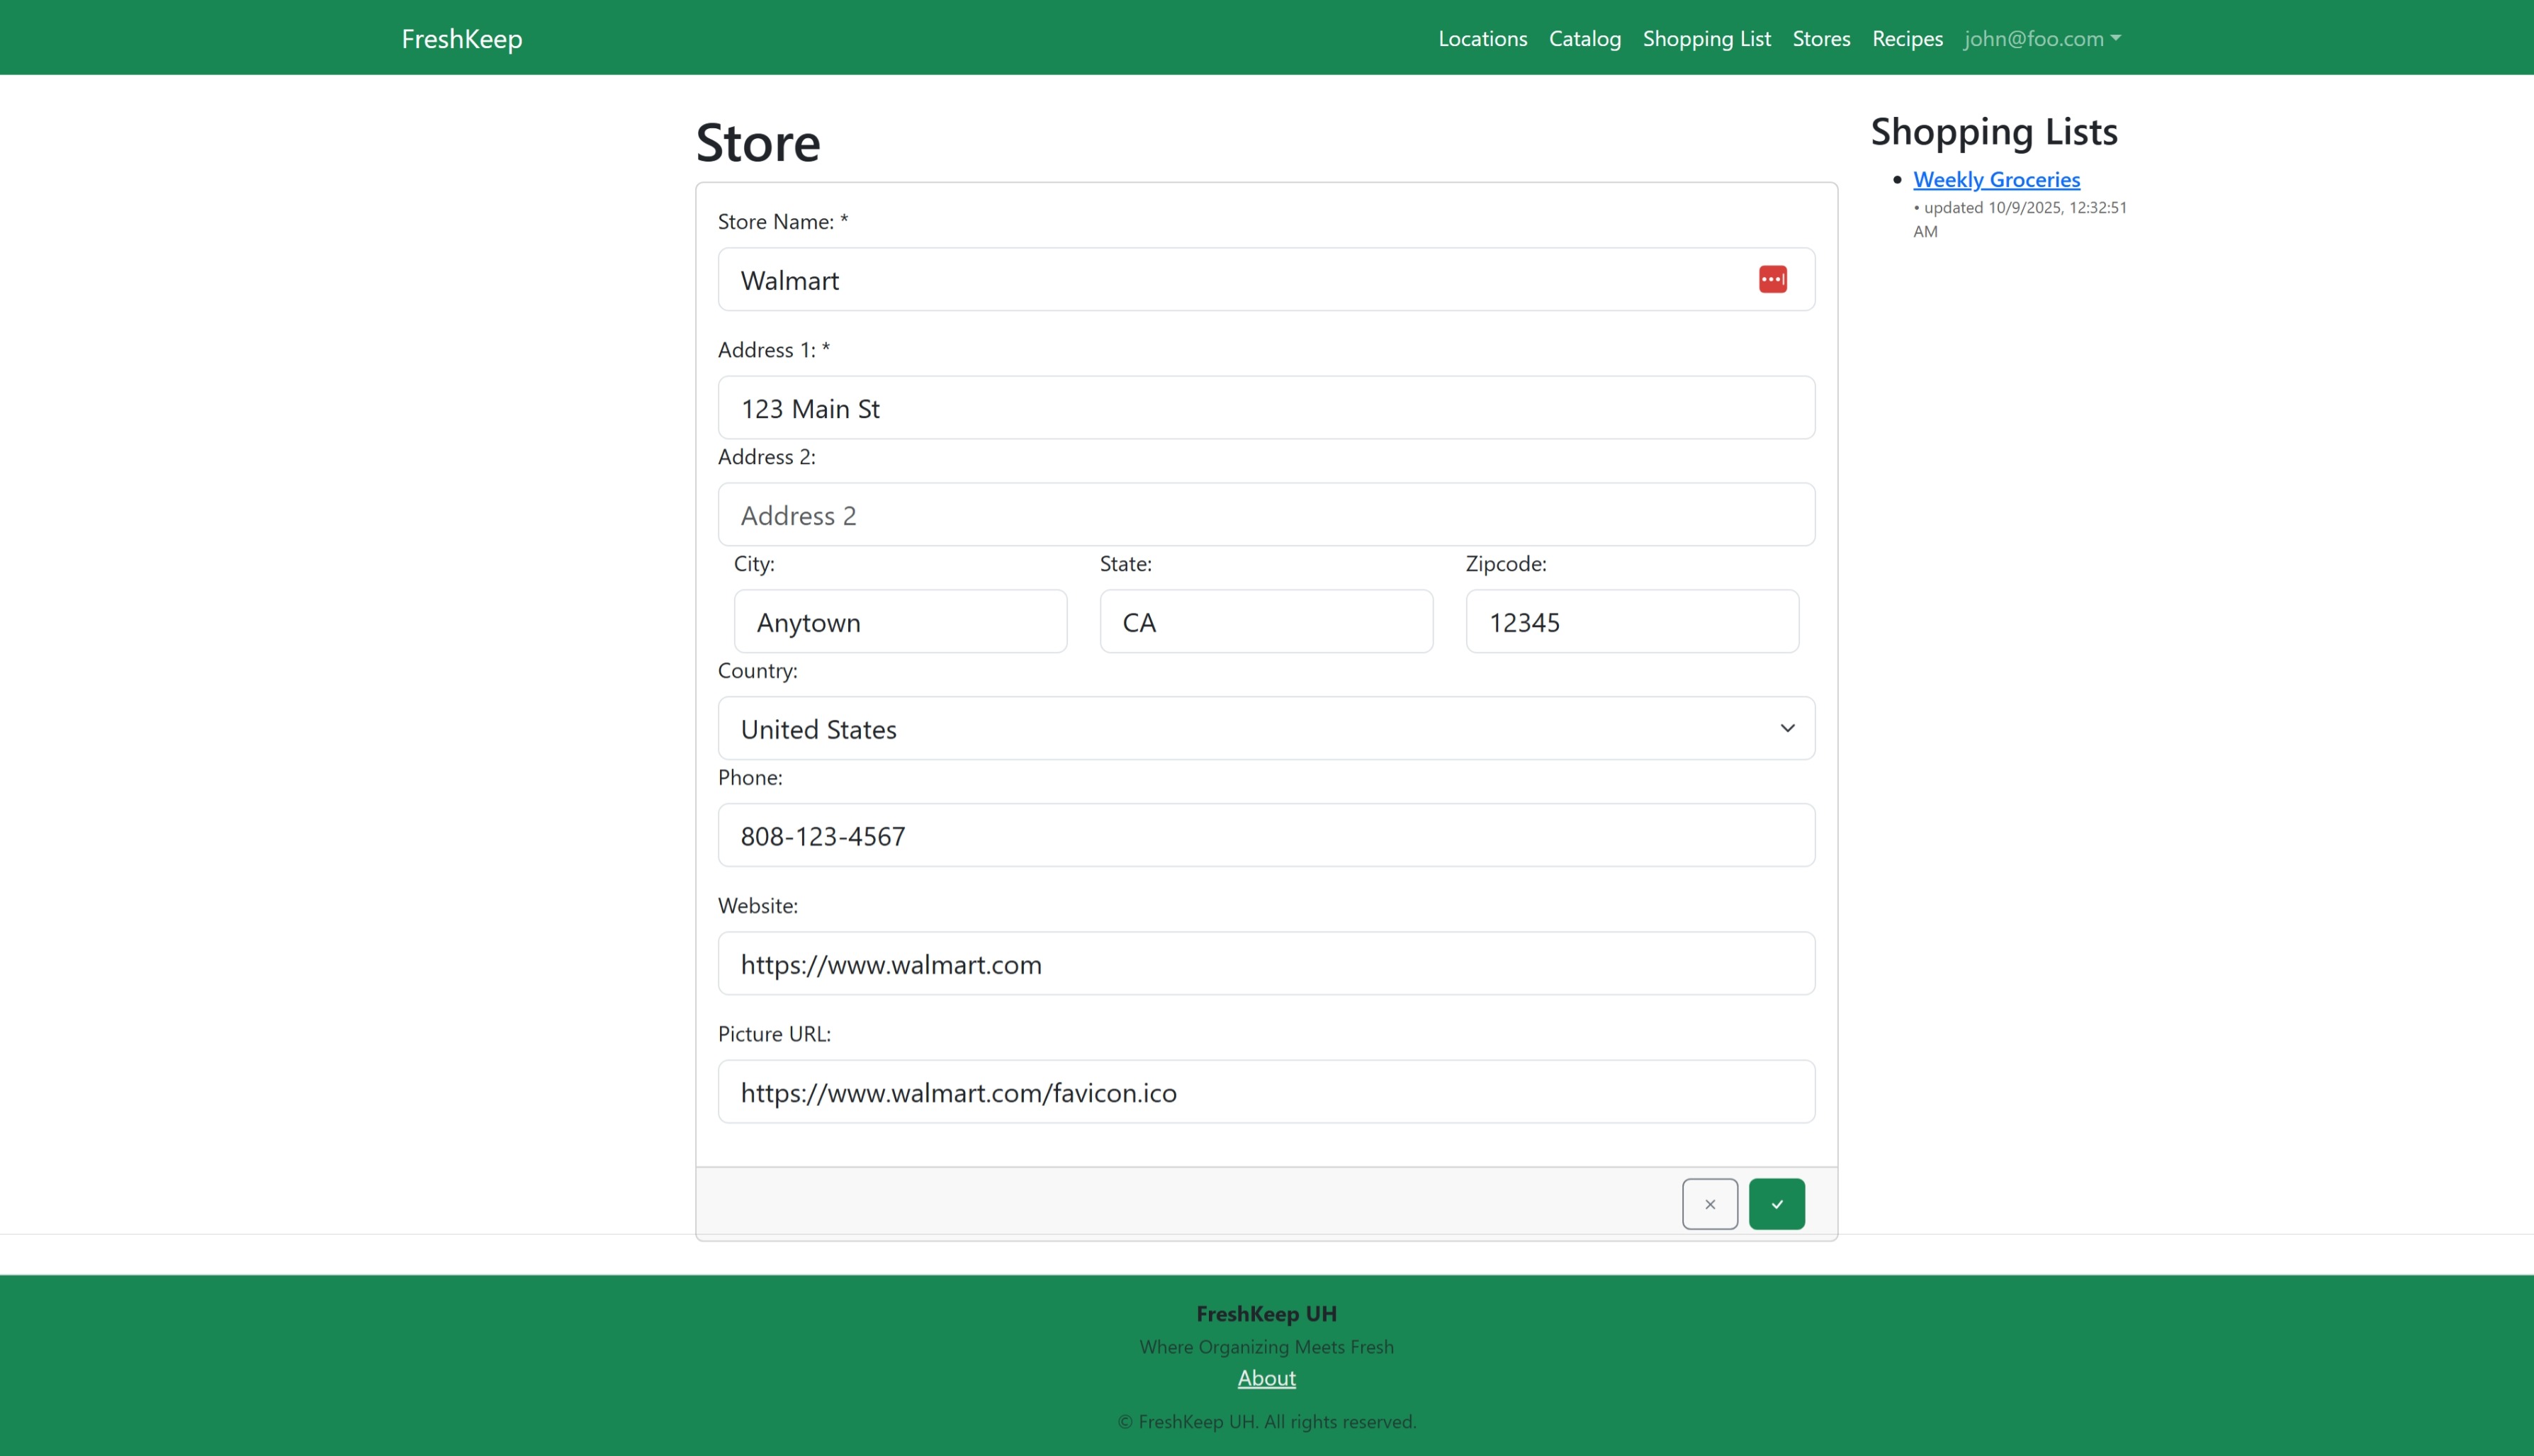
Task: Navigate to the Catalog section
Action: click(x=1584, y=38)
